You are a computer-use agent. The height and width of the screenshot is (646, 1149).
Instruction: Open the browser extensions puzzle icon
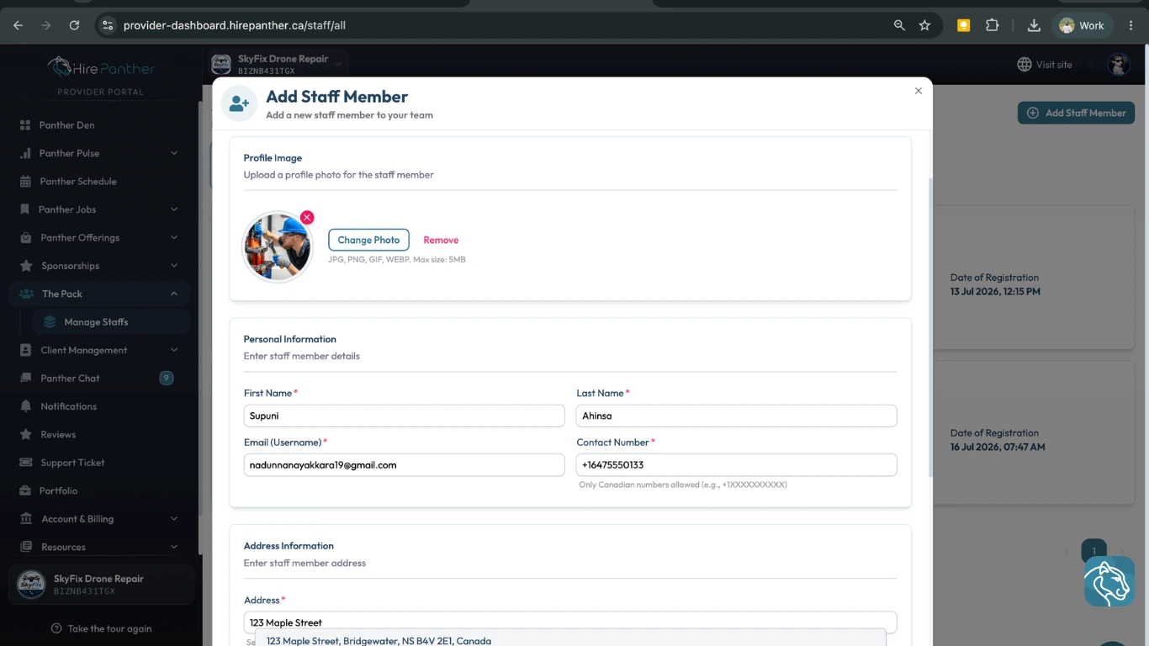(x=992, y=25)
